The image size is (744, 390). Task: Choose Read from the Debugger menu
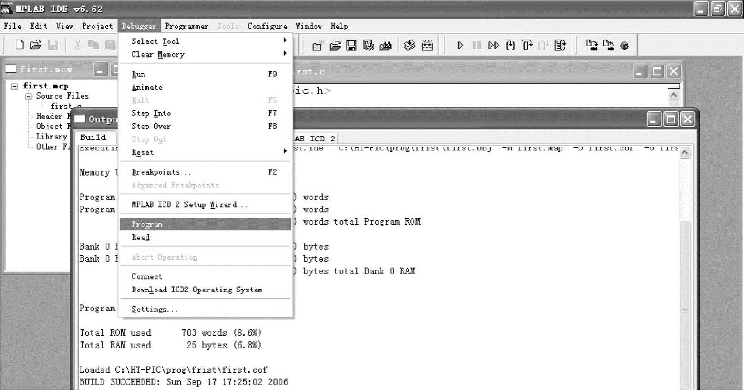[206, 237]
